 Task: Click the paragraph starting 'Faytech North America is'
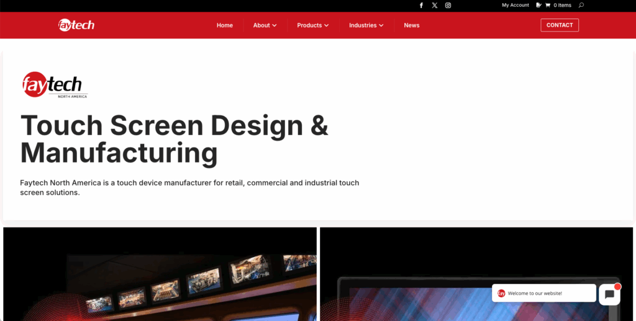(189, 187)
